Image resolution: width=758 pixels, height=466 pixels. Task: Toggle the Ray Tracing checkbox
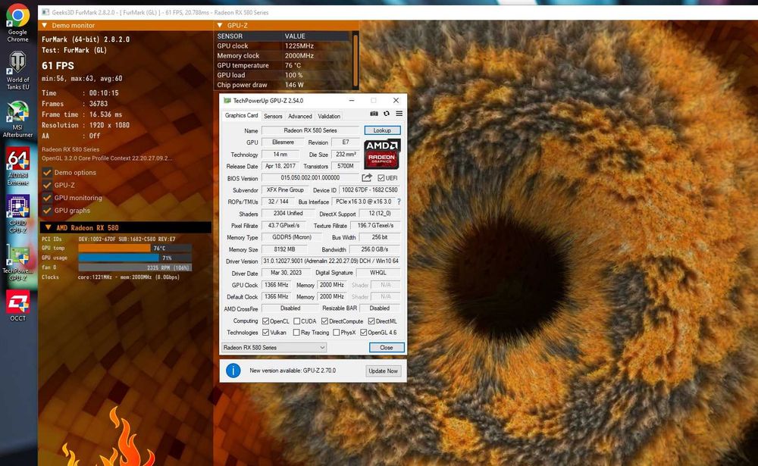click(296, 333)
